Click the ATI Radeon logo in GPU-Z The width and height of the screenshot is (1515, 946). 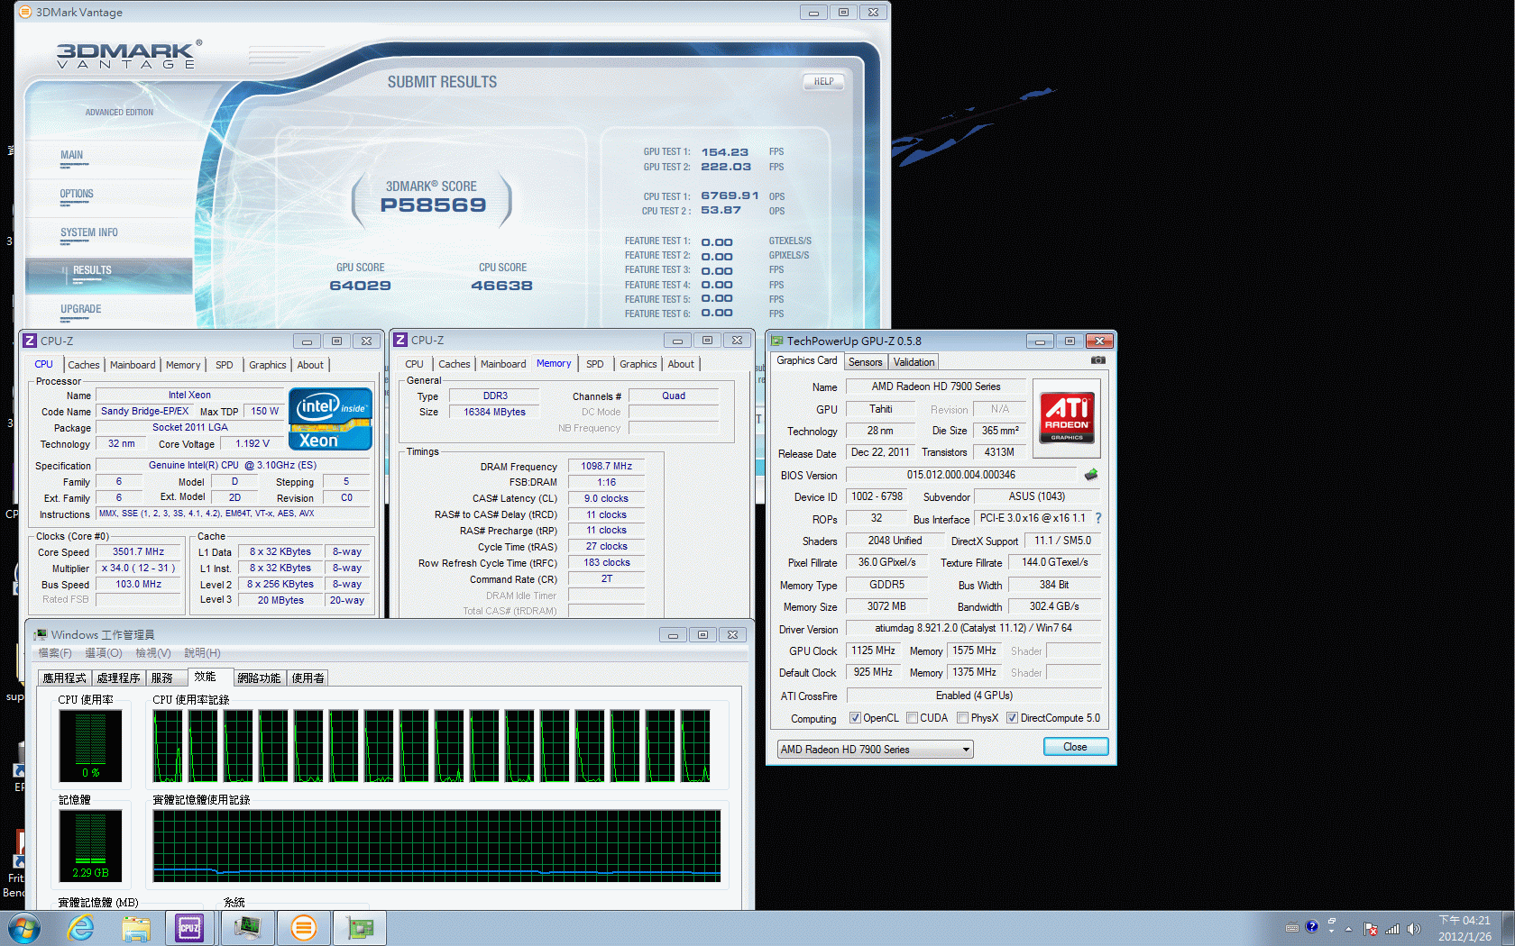(1067, 417)
